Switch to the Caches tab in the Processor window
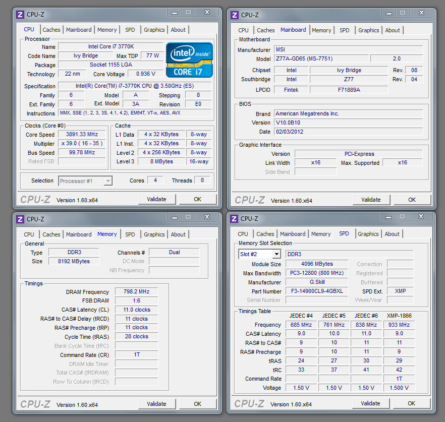Image resolution: width=445 pixels, height=422 pixels. (51, 30)
